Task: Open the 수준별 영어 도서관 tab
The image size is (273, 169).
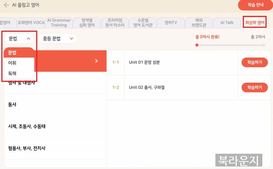Action: pos(143,23)
